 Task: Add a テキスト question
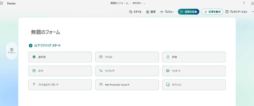127,57
